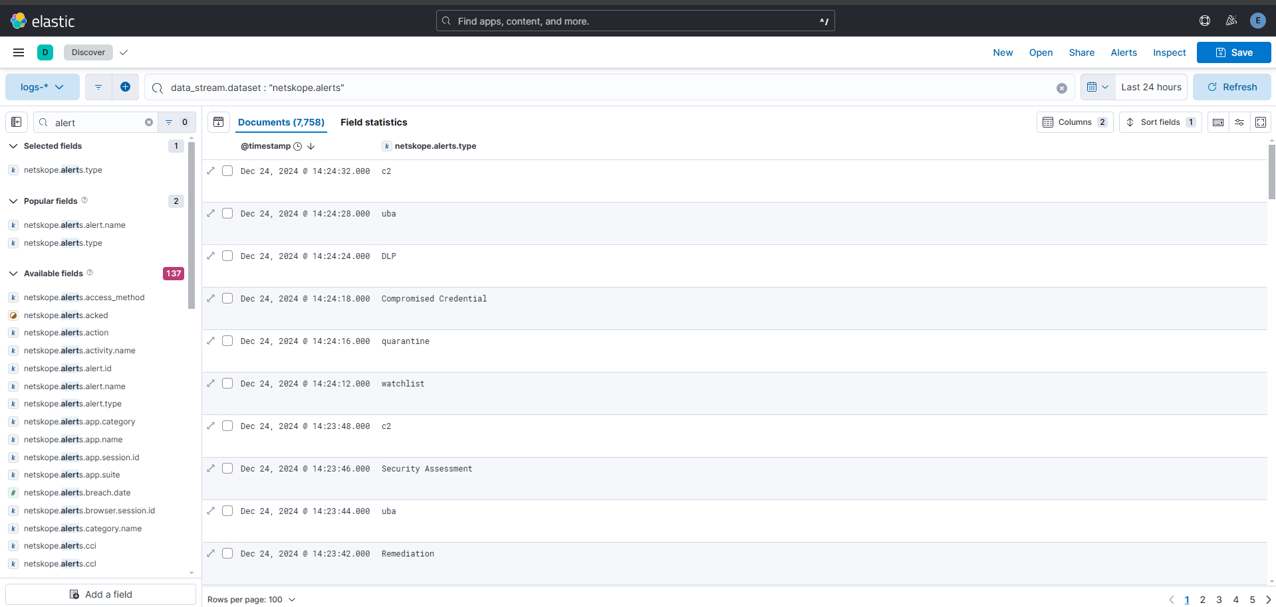Expand the Remediation document row details
The image size is (1276, 607).
pos(211,553)
